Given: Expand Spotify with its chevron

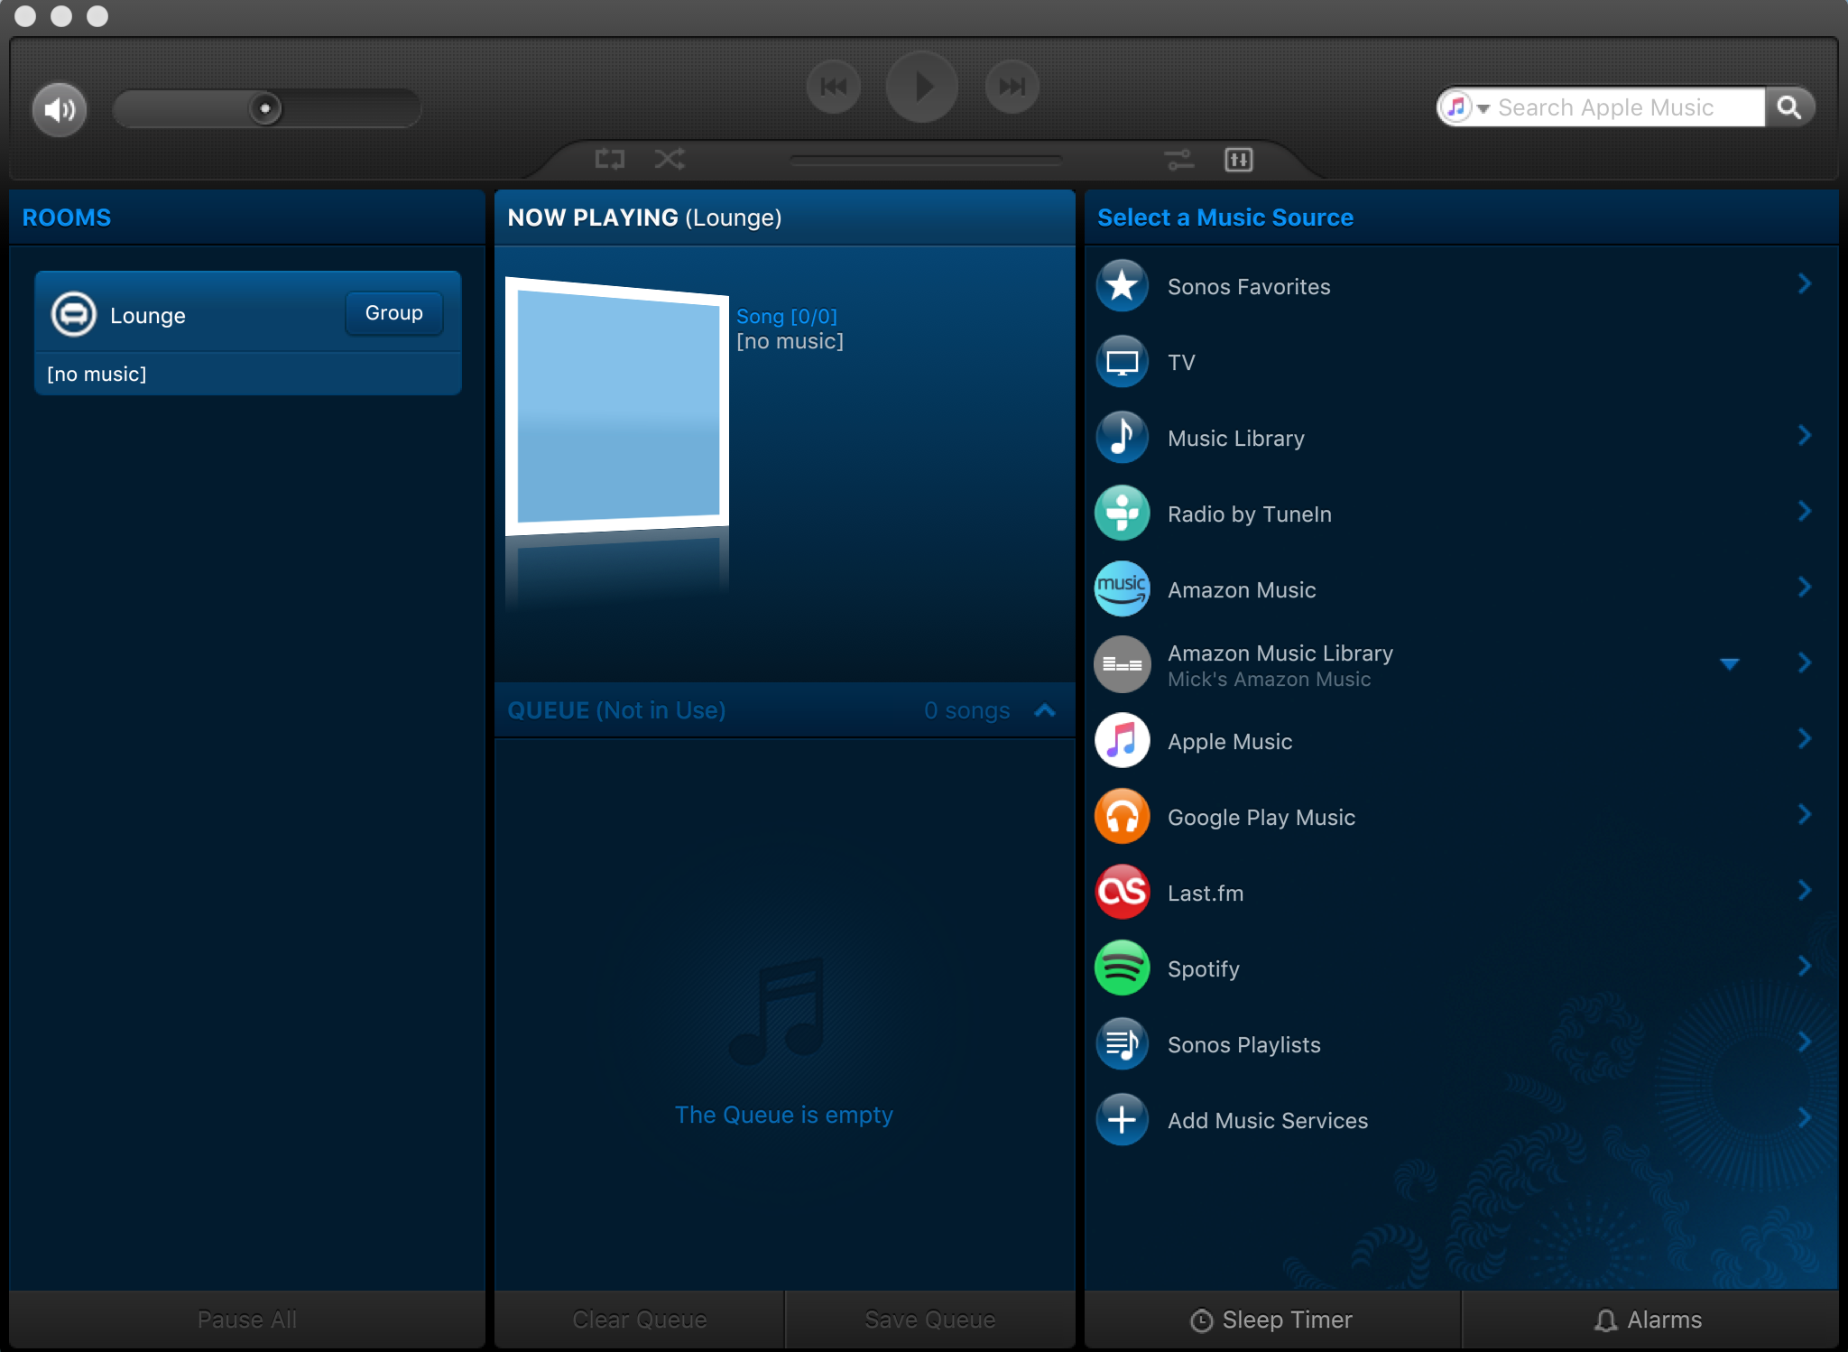Looking at the screenshot, I should tap(1805, 967).
